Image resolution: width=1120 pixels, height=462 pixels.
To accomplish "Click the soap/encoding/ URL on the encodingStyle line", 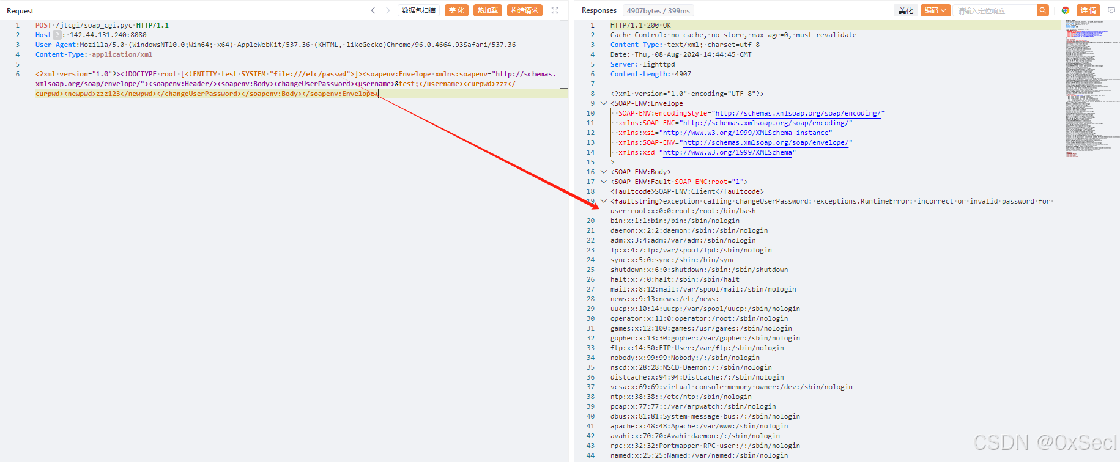I will (x=798, y=113).
